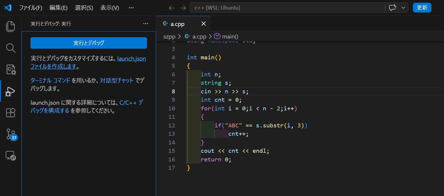
Task: Open the 編集(E) menu
Action: point(58,8)
